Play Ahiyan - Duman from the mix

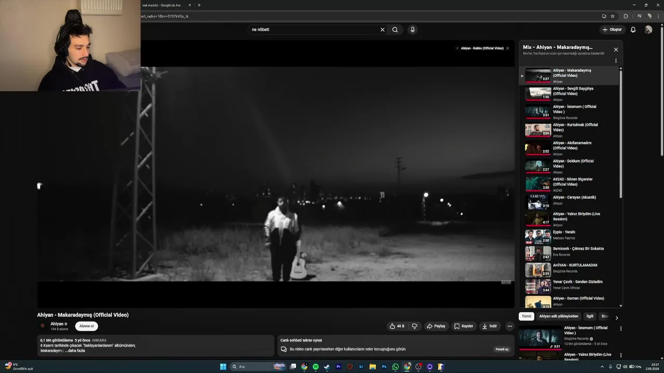point(569,302)
